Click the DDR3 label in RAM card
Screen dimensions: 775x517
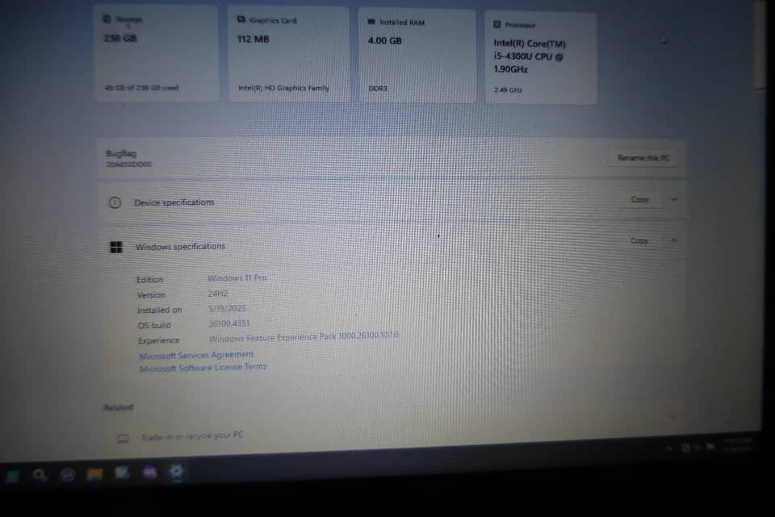coord(378,89)
